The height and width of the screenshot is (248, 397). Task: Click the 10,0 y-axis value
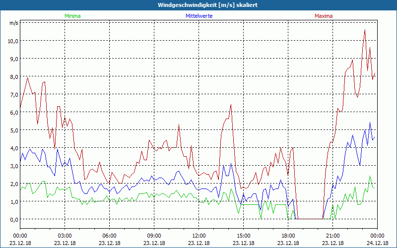[13, 41]
